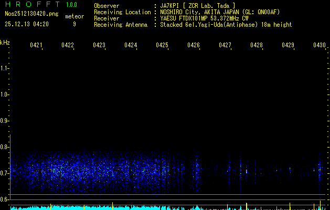The image size is (330, 210).
Task: Select the 0.9 frequency axis label
Action: pos(5,121)
